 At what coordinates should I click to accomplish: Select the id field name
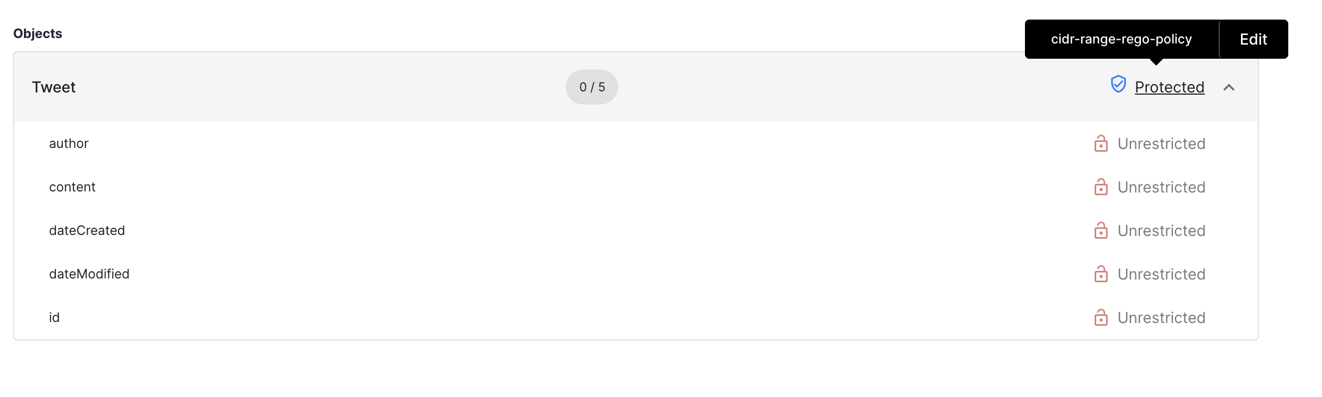[54, 318]
